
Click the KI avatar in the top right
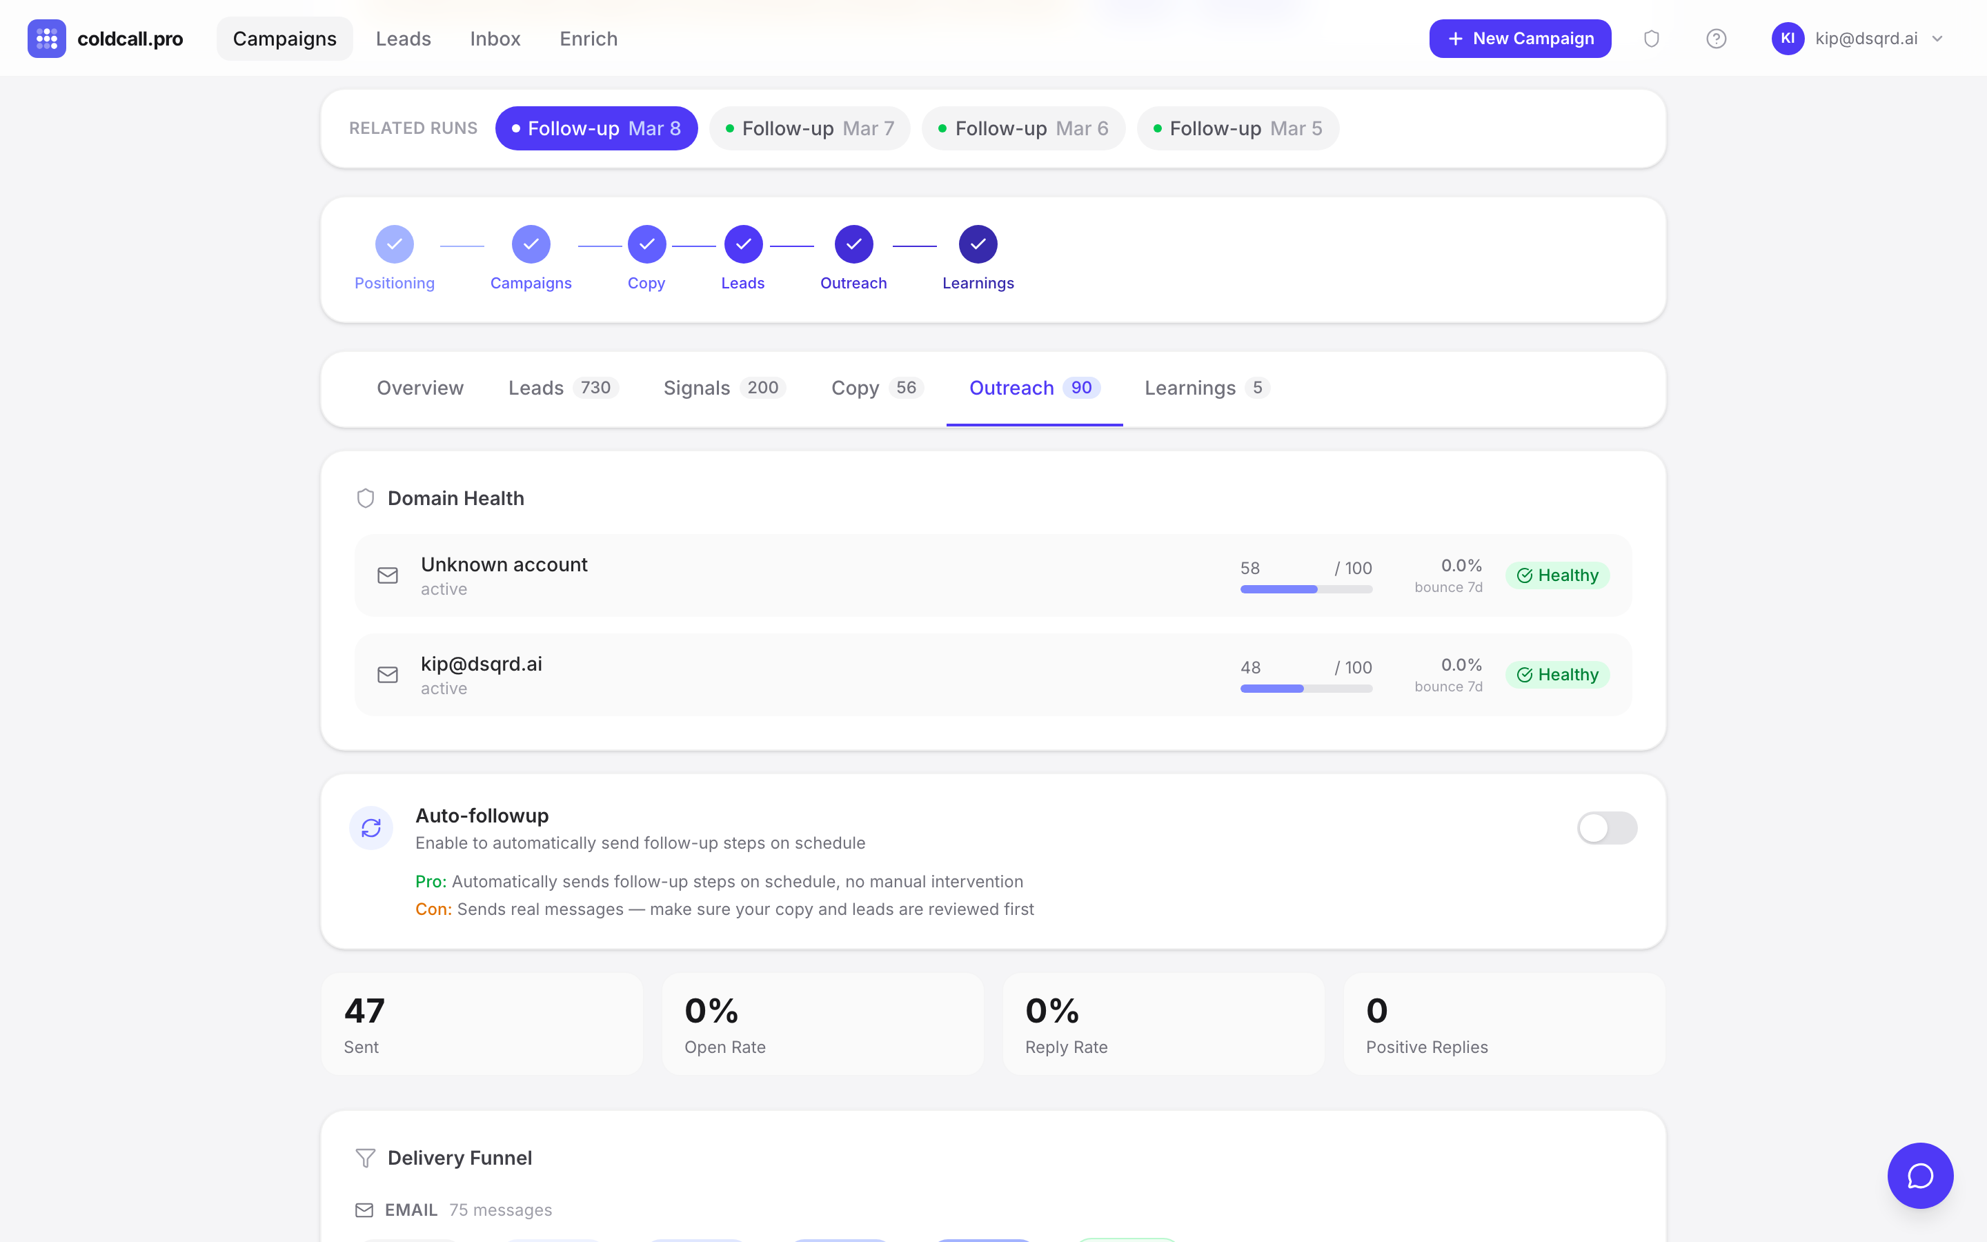[1788, 38]
